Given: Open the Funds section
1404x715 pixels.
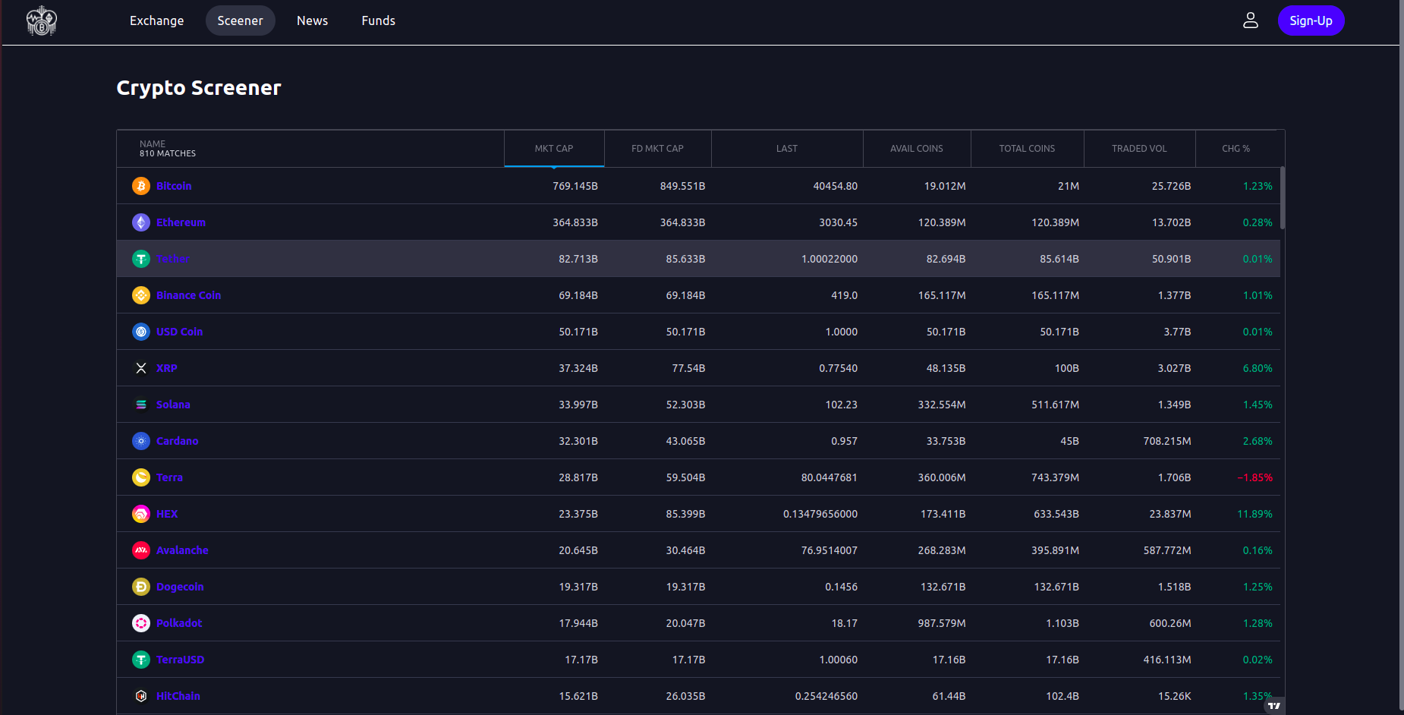Looking at the screenshot, I should [x=379, y=20].
